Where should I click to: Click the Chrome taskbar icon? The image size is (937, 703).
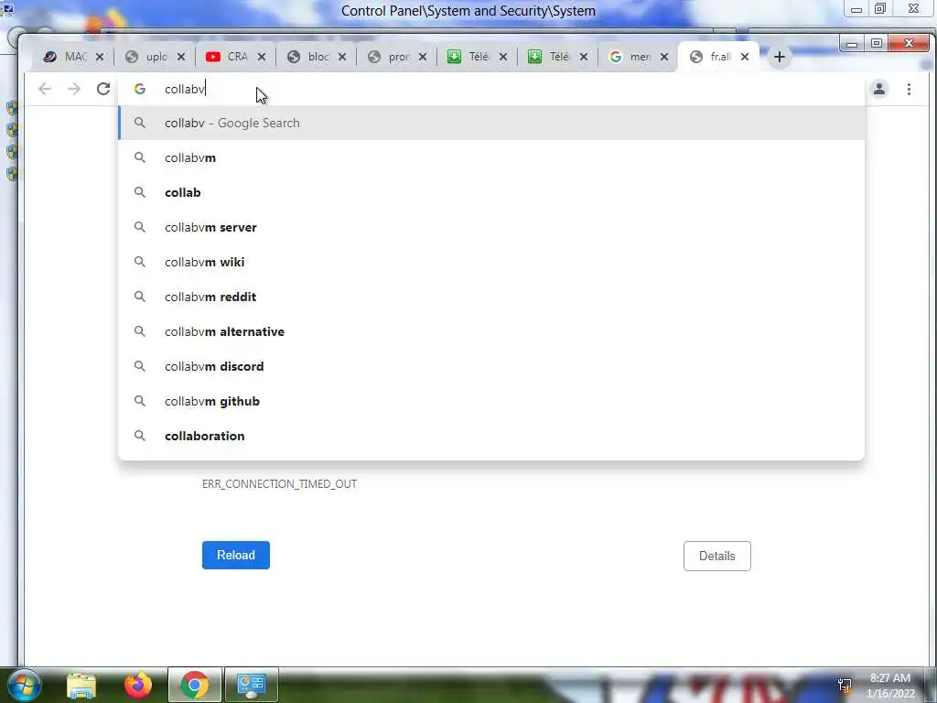195,685
